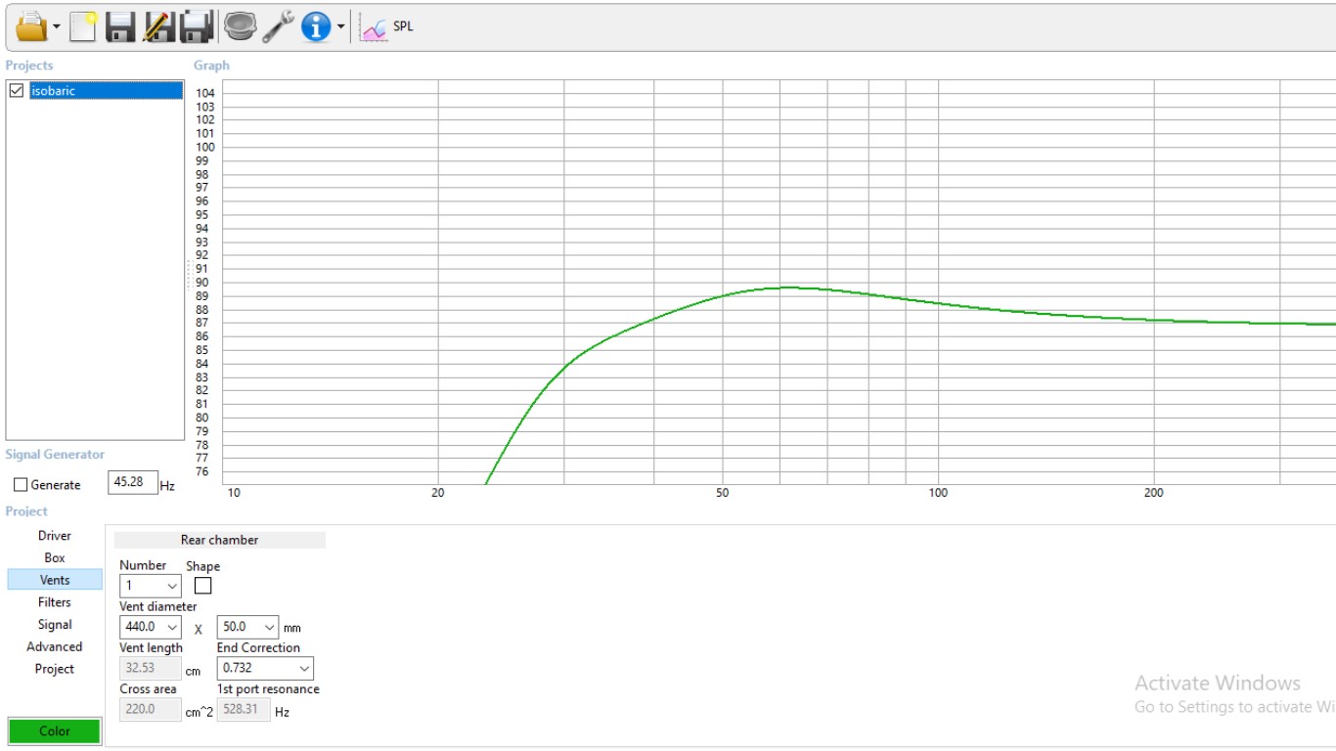Switch to the Filters tab
The image size is (1336, 751).
(55, 602)
